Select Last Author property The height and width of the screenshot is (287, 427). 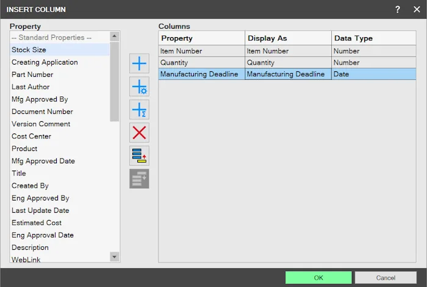[x=60, y=87]
